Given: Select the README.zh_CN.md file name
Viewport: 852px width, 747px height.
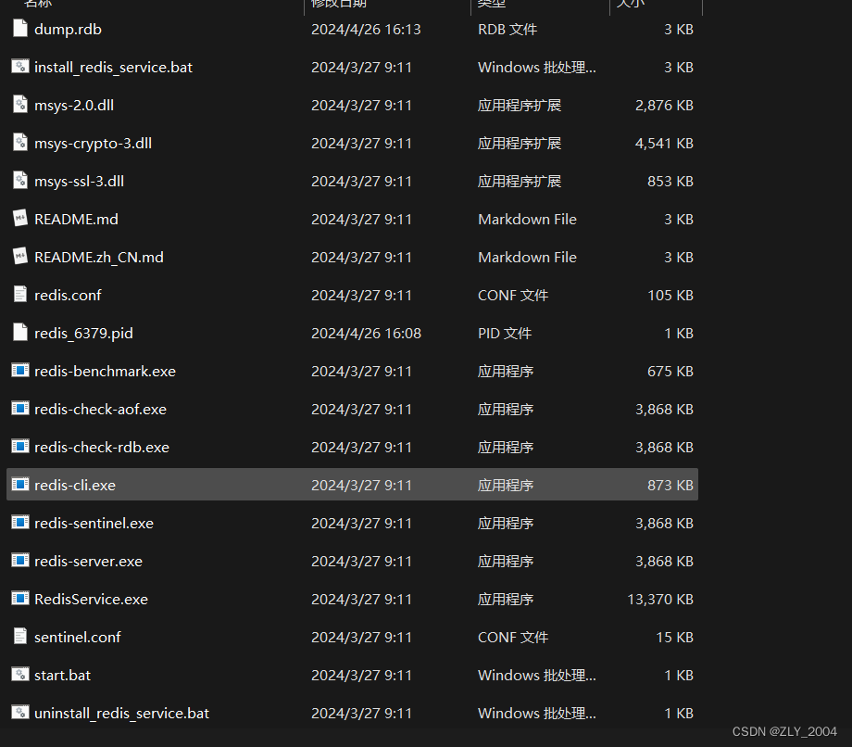Looking at the screenshot, I should click(99, 257).
